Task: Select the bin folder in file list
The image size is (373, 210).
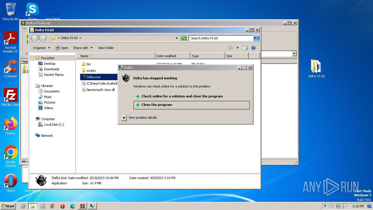Action: [86, 64]
